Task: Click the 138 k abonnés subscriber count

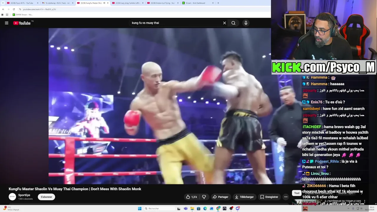Action: [x=26, y=199]
